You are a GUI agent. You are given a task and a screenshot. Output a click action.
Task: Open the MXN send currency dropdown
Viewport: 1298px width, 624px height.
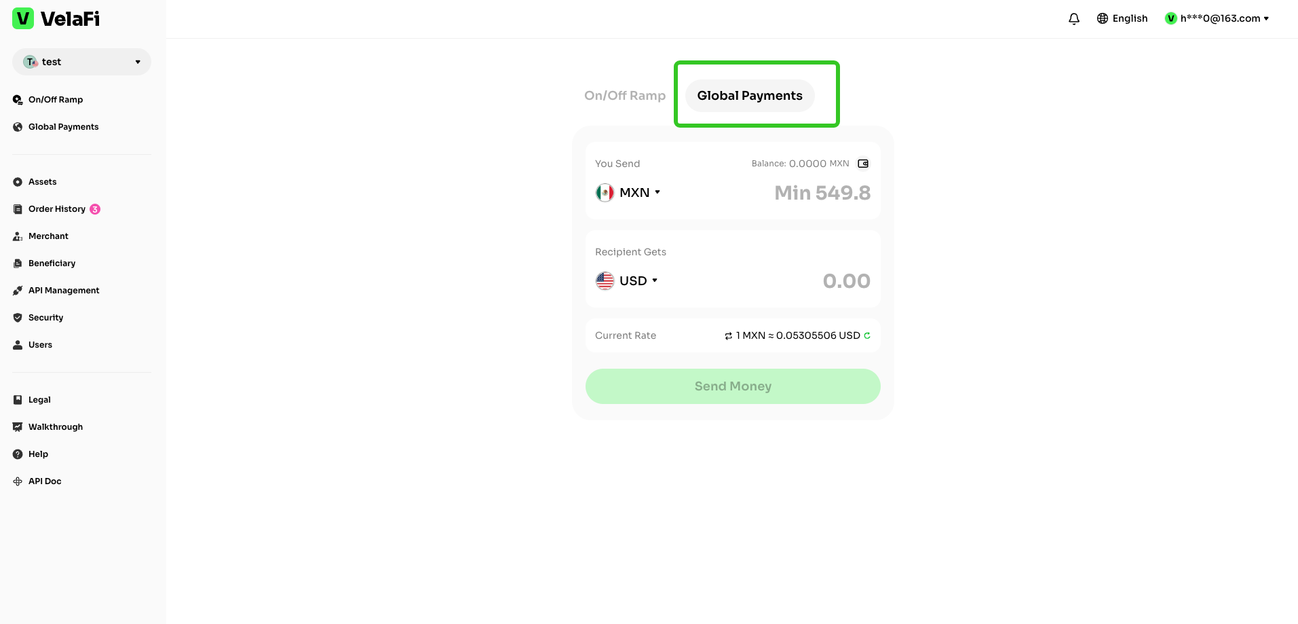pos(628,193)
